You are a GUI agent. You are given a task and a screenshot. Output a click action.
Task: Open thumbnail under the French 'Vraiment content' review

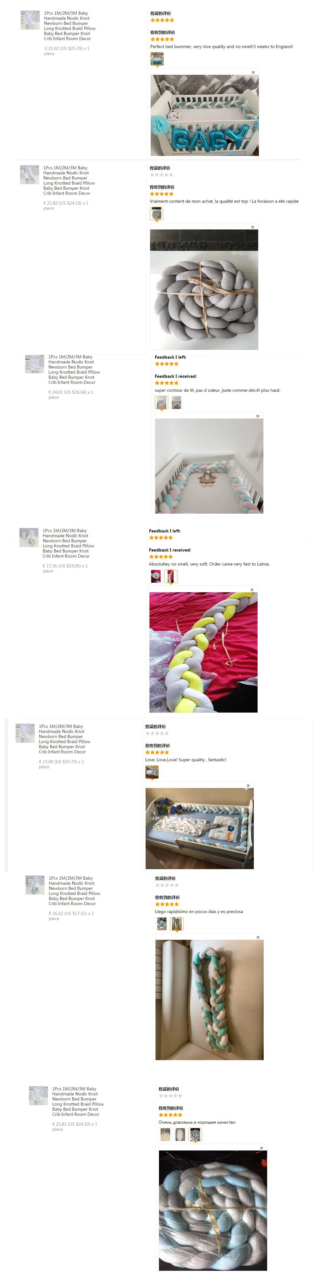(x=156, y=214)
